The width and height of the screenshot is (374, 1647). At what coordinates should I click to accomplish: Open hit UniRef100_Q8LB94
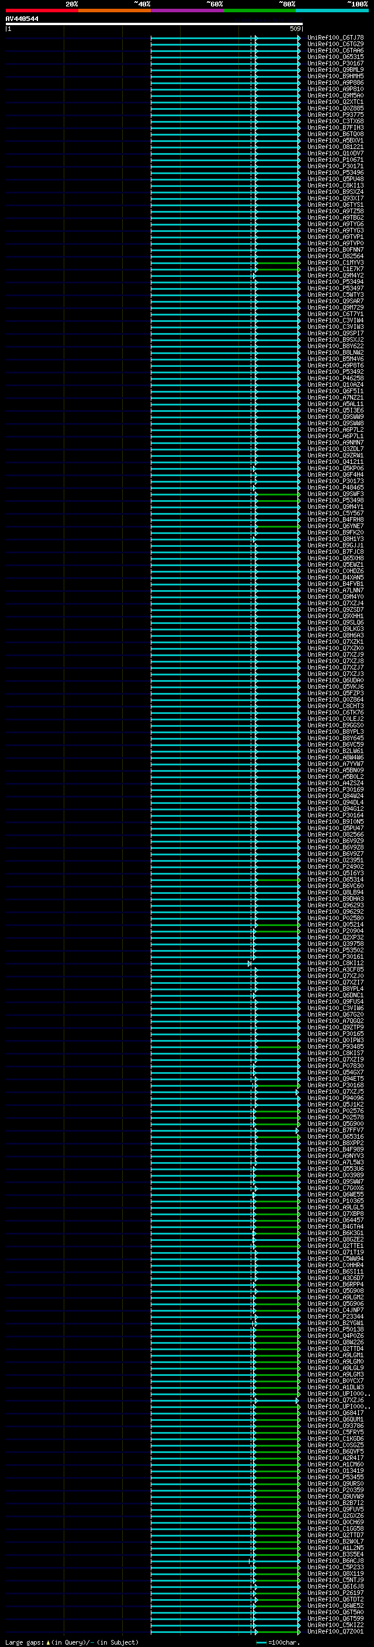tap(335, 893)
